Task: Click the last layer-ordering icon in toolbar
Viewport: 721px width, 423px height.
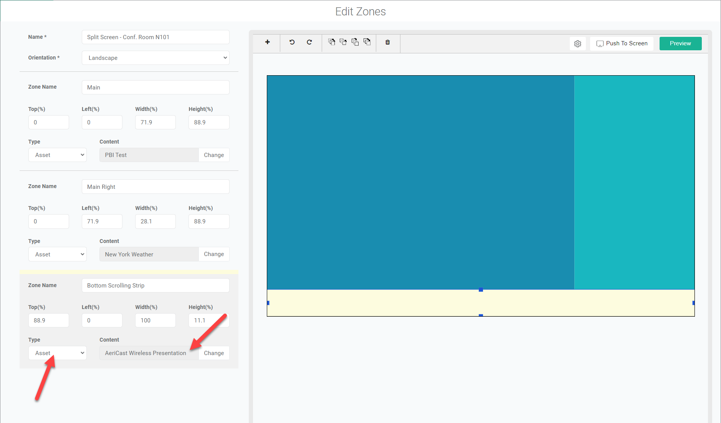Action: [367, 42]
